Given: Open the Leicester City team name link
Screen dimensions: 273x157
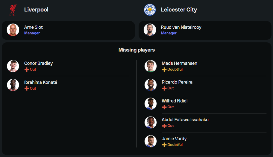Looking at the screenshot, I should (x=179, y=10).
